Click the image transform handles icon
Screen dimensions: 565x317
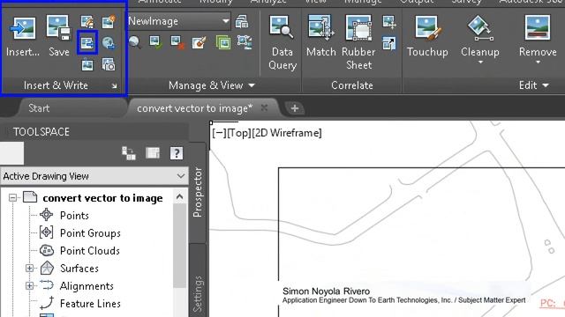coord(245,42)
